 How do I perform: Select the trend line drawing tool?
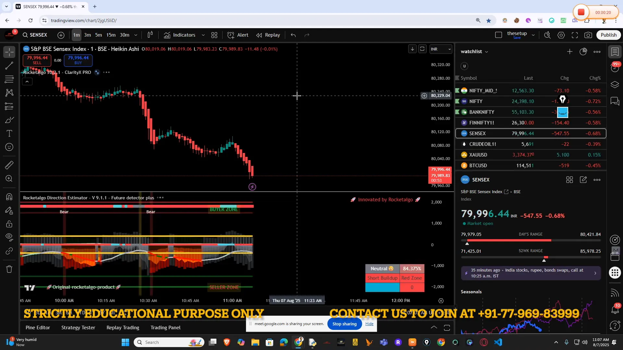click(x=9, y=66)
